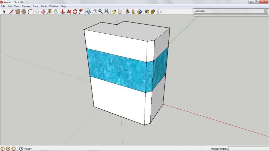Select the Arc tool

30,11
